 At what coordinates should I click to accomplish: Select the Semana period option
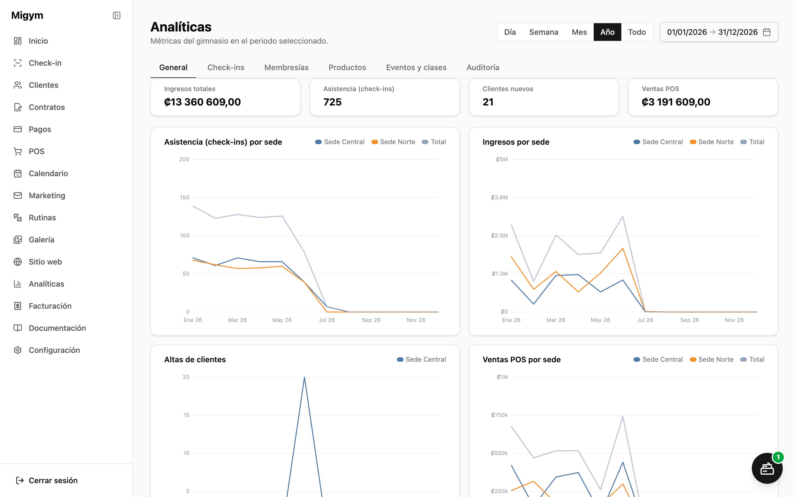(544, 32)
